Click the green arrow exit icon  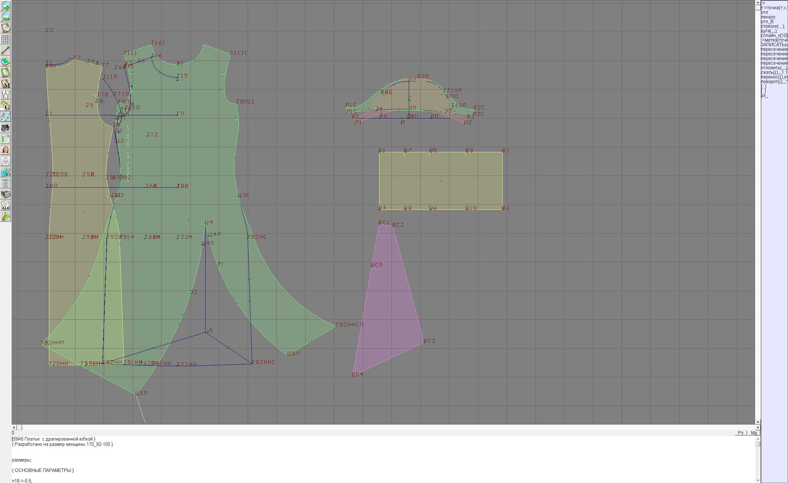[6, 217]
